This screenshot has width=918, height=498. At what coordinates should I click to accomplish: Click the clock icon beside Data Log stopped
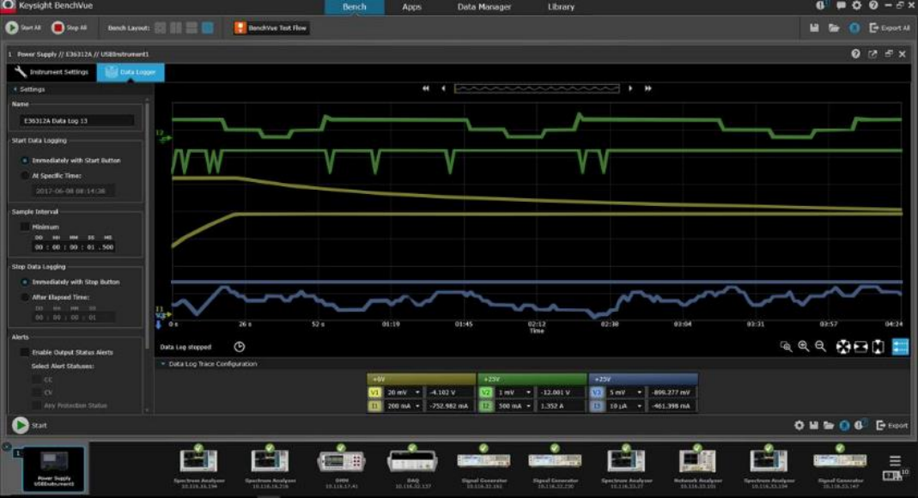click(x=240, y=347)
